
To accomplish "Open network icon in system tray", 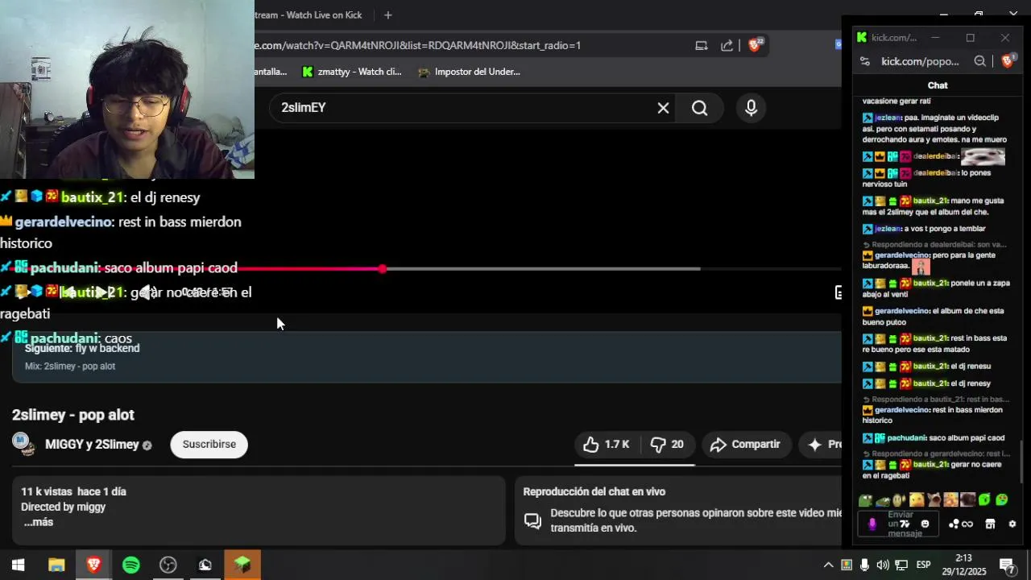I will pyautogui.click(x=902, y=565).
